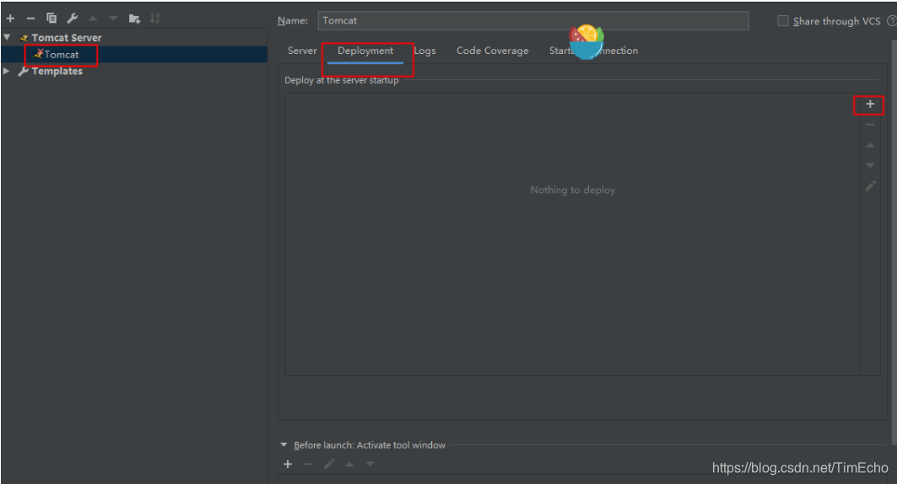Remove deployment artifact with minus button

(870, 125)
